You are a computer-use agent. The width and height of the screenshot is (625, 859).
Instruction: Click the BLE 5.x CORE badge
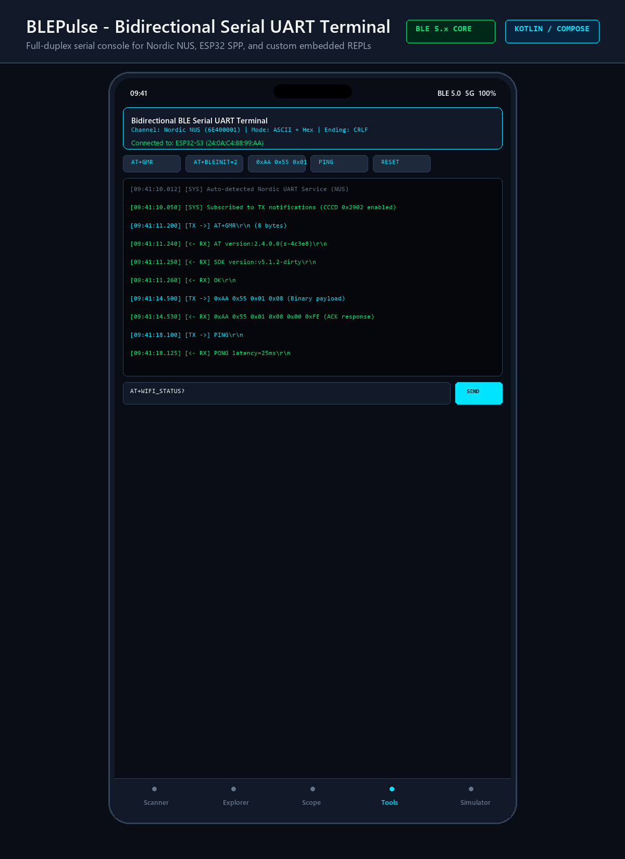click(451, 31)
